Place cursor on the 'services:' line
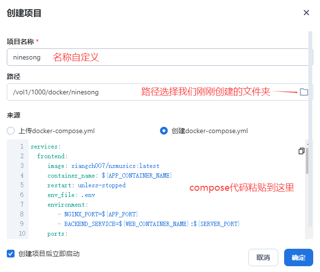Image resolution: width=320 pixels, height=272 pixels. pyautogui.click(x=46, y=147)
